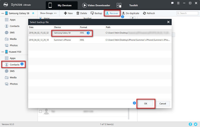Click the Delete toolbar button
The height and width of the screenshot is (127, 200).
(x=82, y=13)
